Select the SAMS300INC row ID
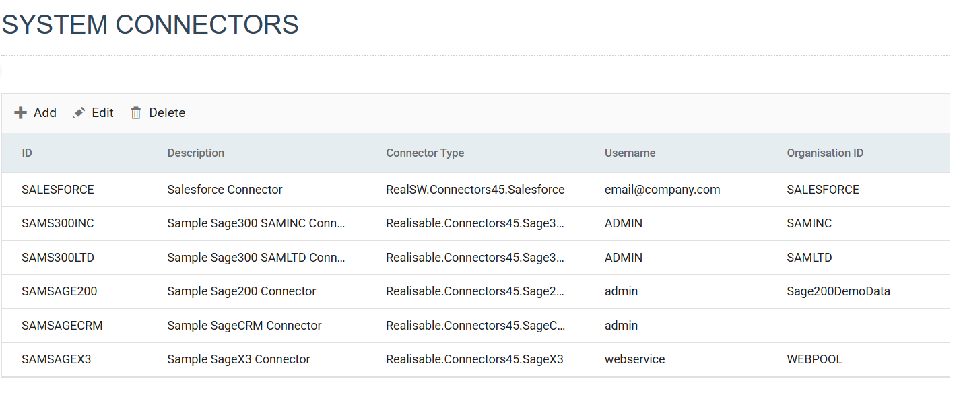This screenshot has width=961, height=393. pyautogui.click(x=58, y=223)
